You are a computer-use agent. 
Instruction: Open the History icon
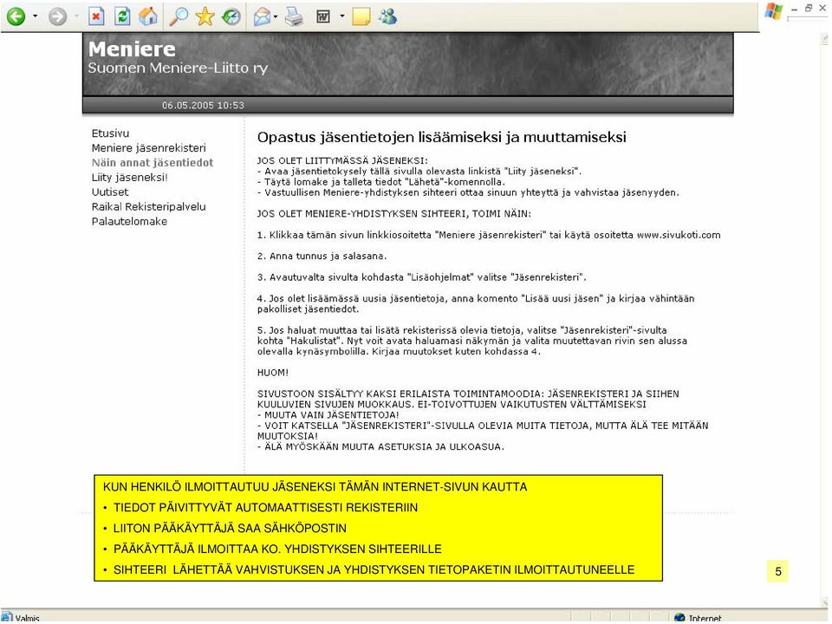(x=231, y=16)
